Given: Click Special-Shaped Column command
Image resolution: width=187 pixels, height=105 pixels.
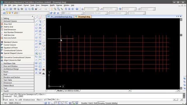Looking at the screenshot, I should tap(13, 53).
